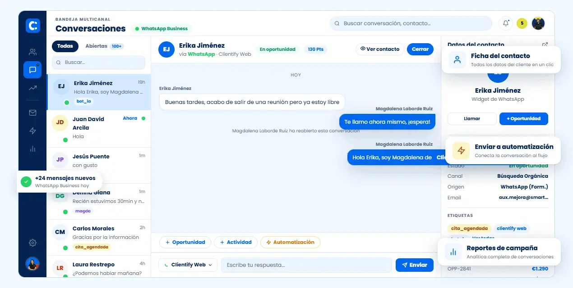The width and height of the screenshot is (573, 288).
Task: Click the + Actividad button
Action: click(x=236, y=242)
